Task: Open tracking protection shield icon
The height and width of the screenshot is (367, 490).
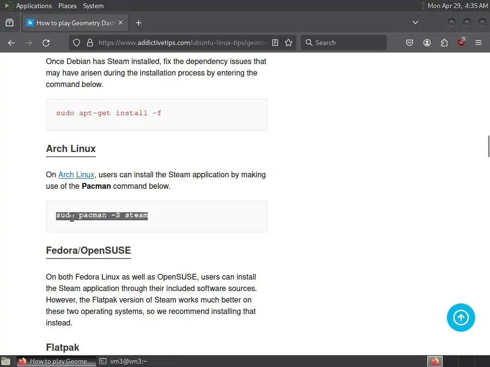Action: coord(77,43)
